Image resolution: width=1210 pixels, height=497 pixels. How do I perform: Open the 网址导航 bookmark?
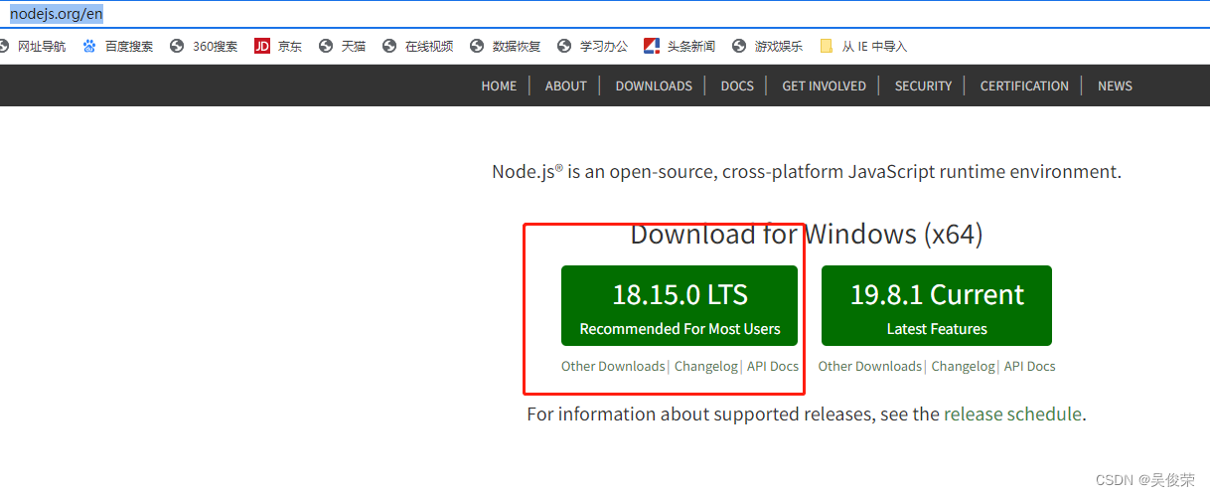pyautogui.click(x=42, y=46)
